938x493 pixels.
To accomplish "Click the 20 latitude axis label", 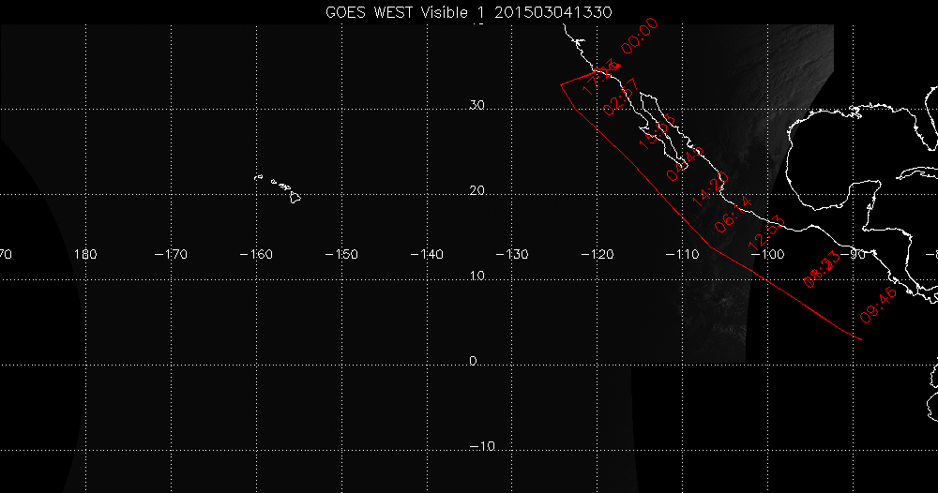I will [477, 191].
